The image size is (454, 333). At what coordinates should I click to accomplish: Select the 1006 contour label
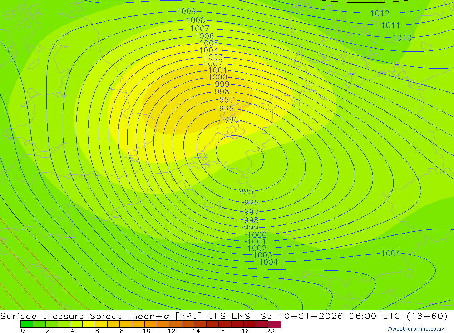(x=204, y=36)
